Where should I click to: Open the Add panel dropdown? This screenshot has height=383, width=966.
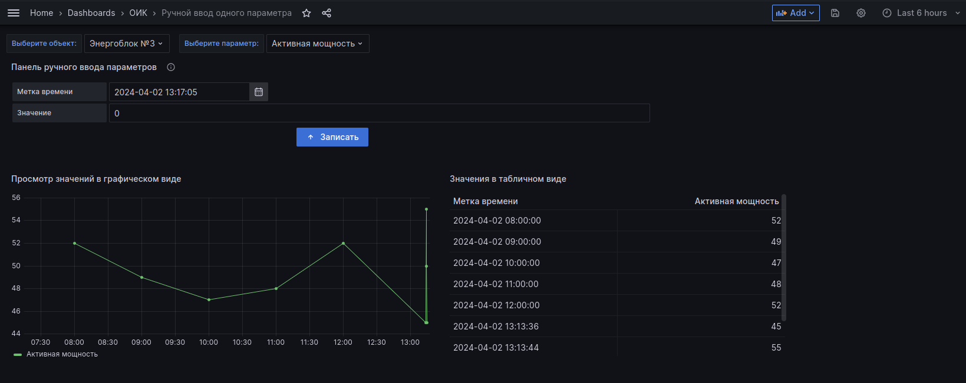(x=795, y=13)
